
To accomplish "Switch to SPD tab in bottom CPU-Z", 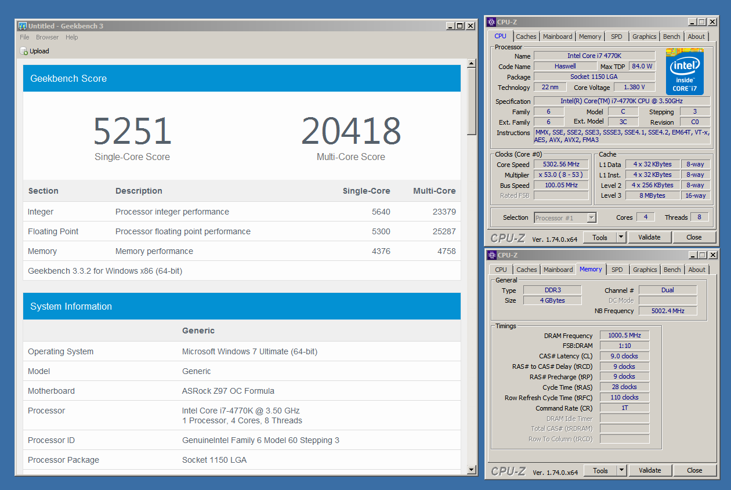I will 617,270.
